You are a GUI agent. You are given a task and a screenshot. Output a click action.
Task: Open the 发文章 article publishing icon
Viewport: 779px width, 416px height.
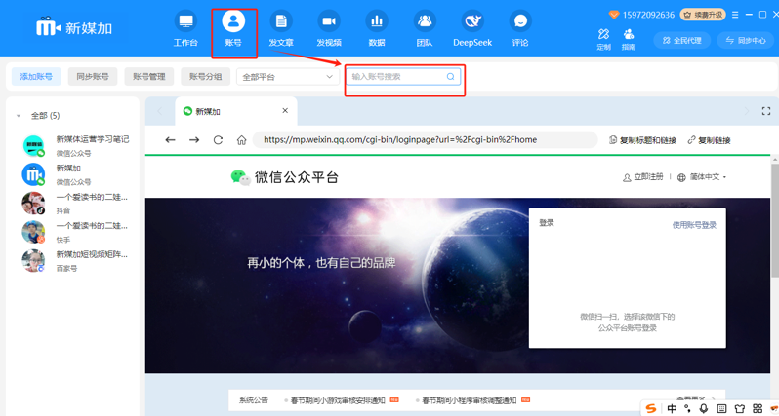[281, 21]
